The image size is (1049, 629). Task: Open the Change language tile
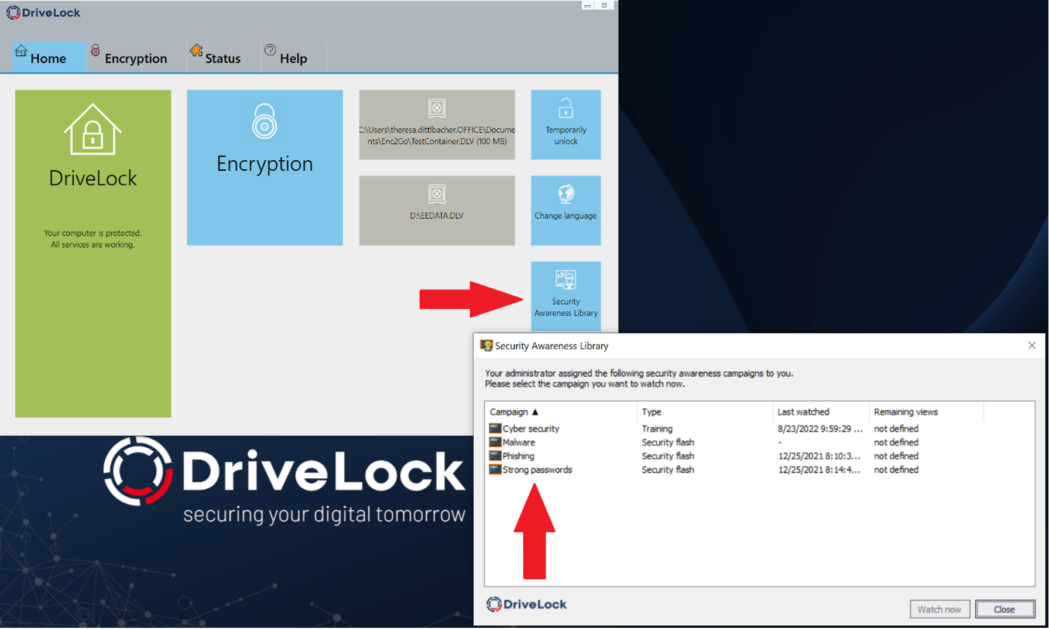click(x=565, y=210)
